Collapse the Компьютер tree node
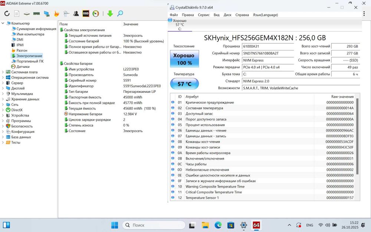Screen dimensions: 371x232 3,23
